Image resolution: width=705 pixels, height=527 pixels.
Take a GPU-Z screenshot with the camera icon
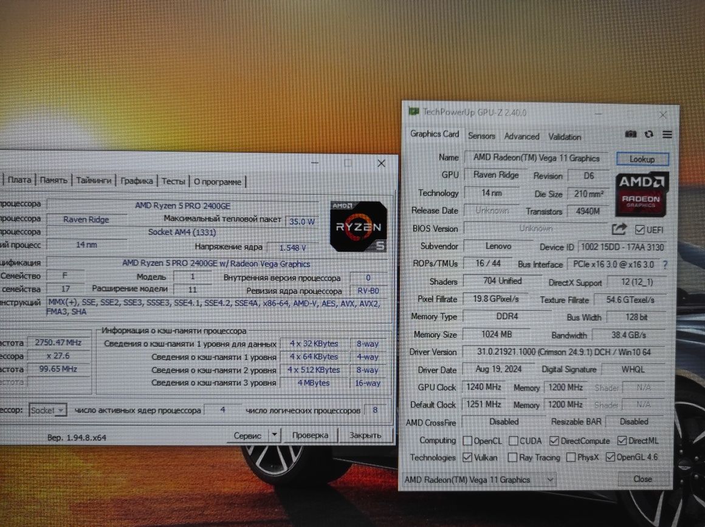[x=630, y=134]
